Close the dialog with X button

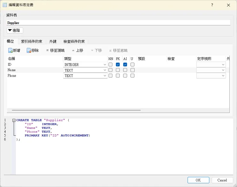[x=228, y=5]
